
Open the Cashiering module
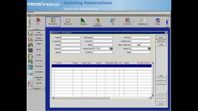(x=83, y=22)
